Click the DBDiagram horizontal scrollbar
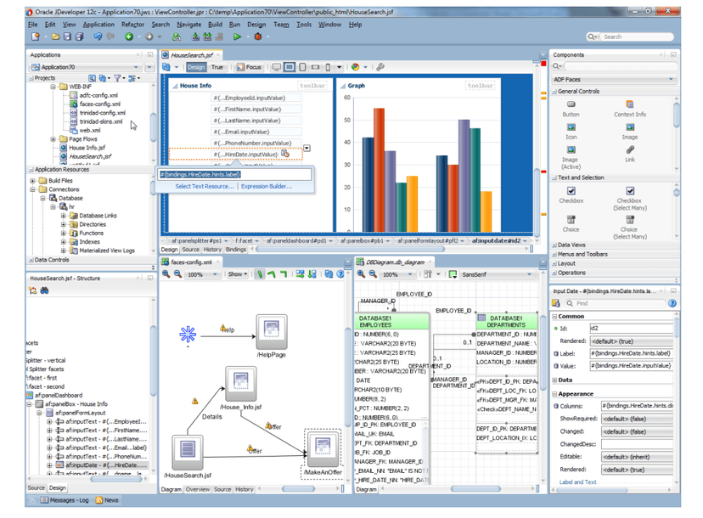 [475, 489]
